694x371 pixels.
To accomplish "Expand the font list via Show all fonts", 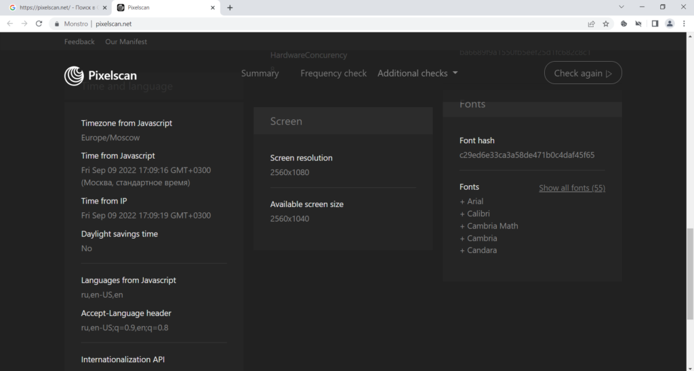I will (571, 188).
